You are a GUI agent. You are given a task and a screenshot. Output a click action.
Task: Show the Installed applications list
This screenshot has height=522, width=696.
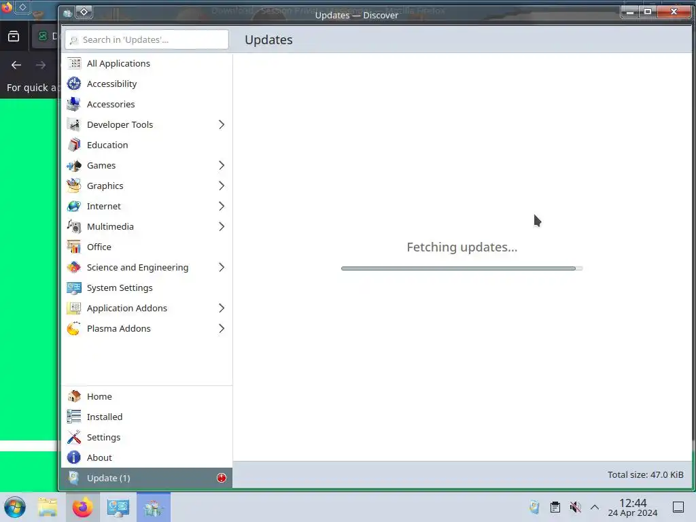(x=147, y=417)
